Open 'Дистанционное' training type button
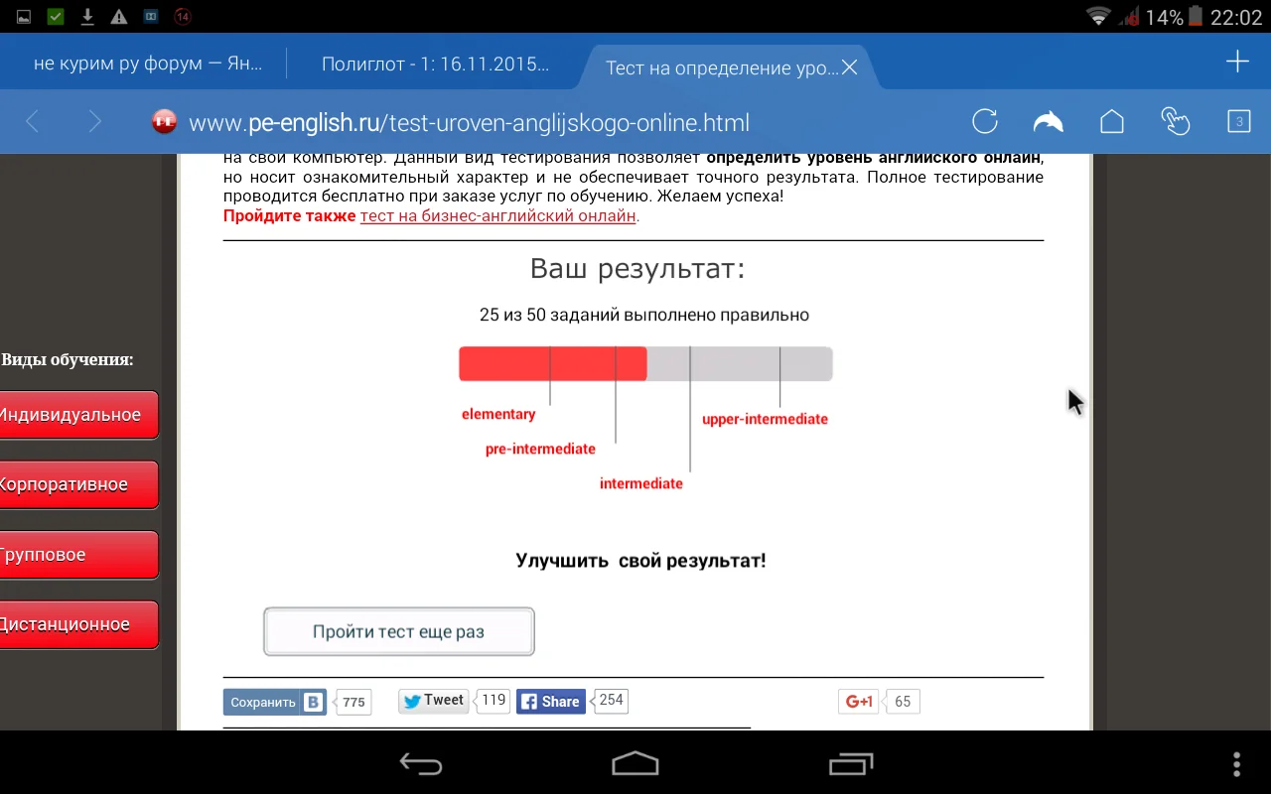Viewport: 1271px width, 794px height. (x=79, y=624)
